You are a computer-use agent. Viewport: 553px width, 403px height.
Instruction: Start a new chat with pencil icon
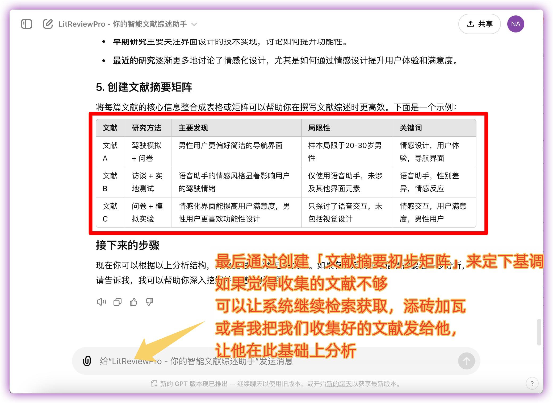(48, 24)
